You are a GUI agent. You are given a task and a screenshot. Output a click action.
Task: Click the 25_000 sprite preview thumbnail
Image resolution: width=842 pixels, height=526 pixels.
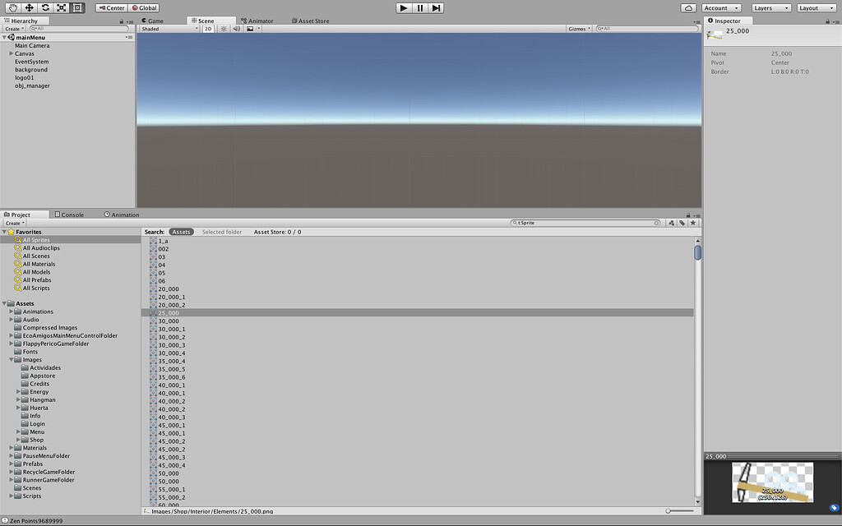(x=771, y=481)
